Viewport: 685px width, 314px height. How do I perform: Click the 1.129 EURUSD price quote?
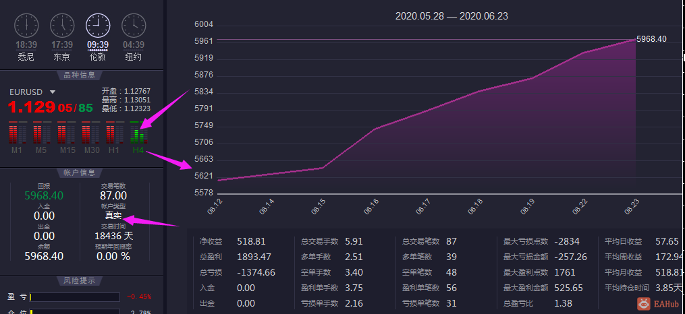(32, 107)
